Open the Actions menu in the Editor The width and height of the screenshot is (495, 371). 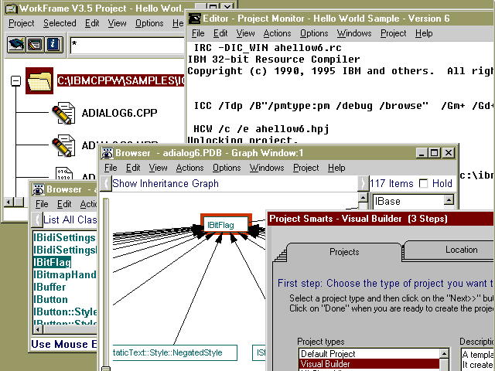click(x=277, y=33)
